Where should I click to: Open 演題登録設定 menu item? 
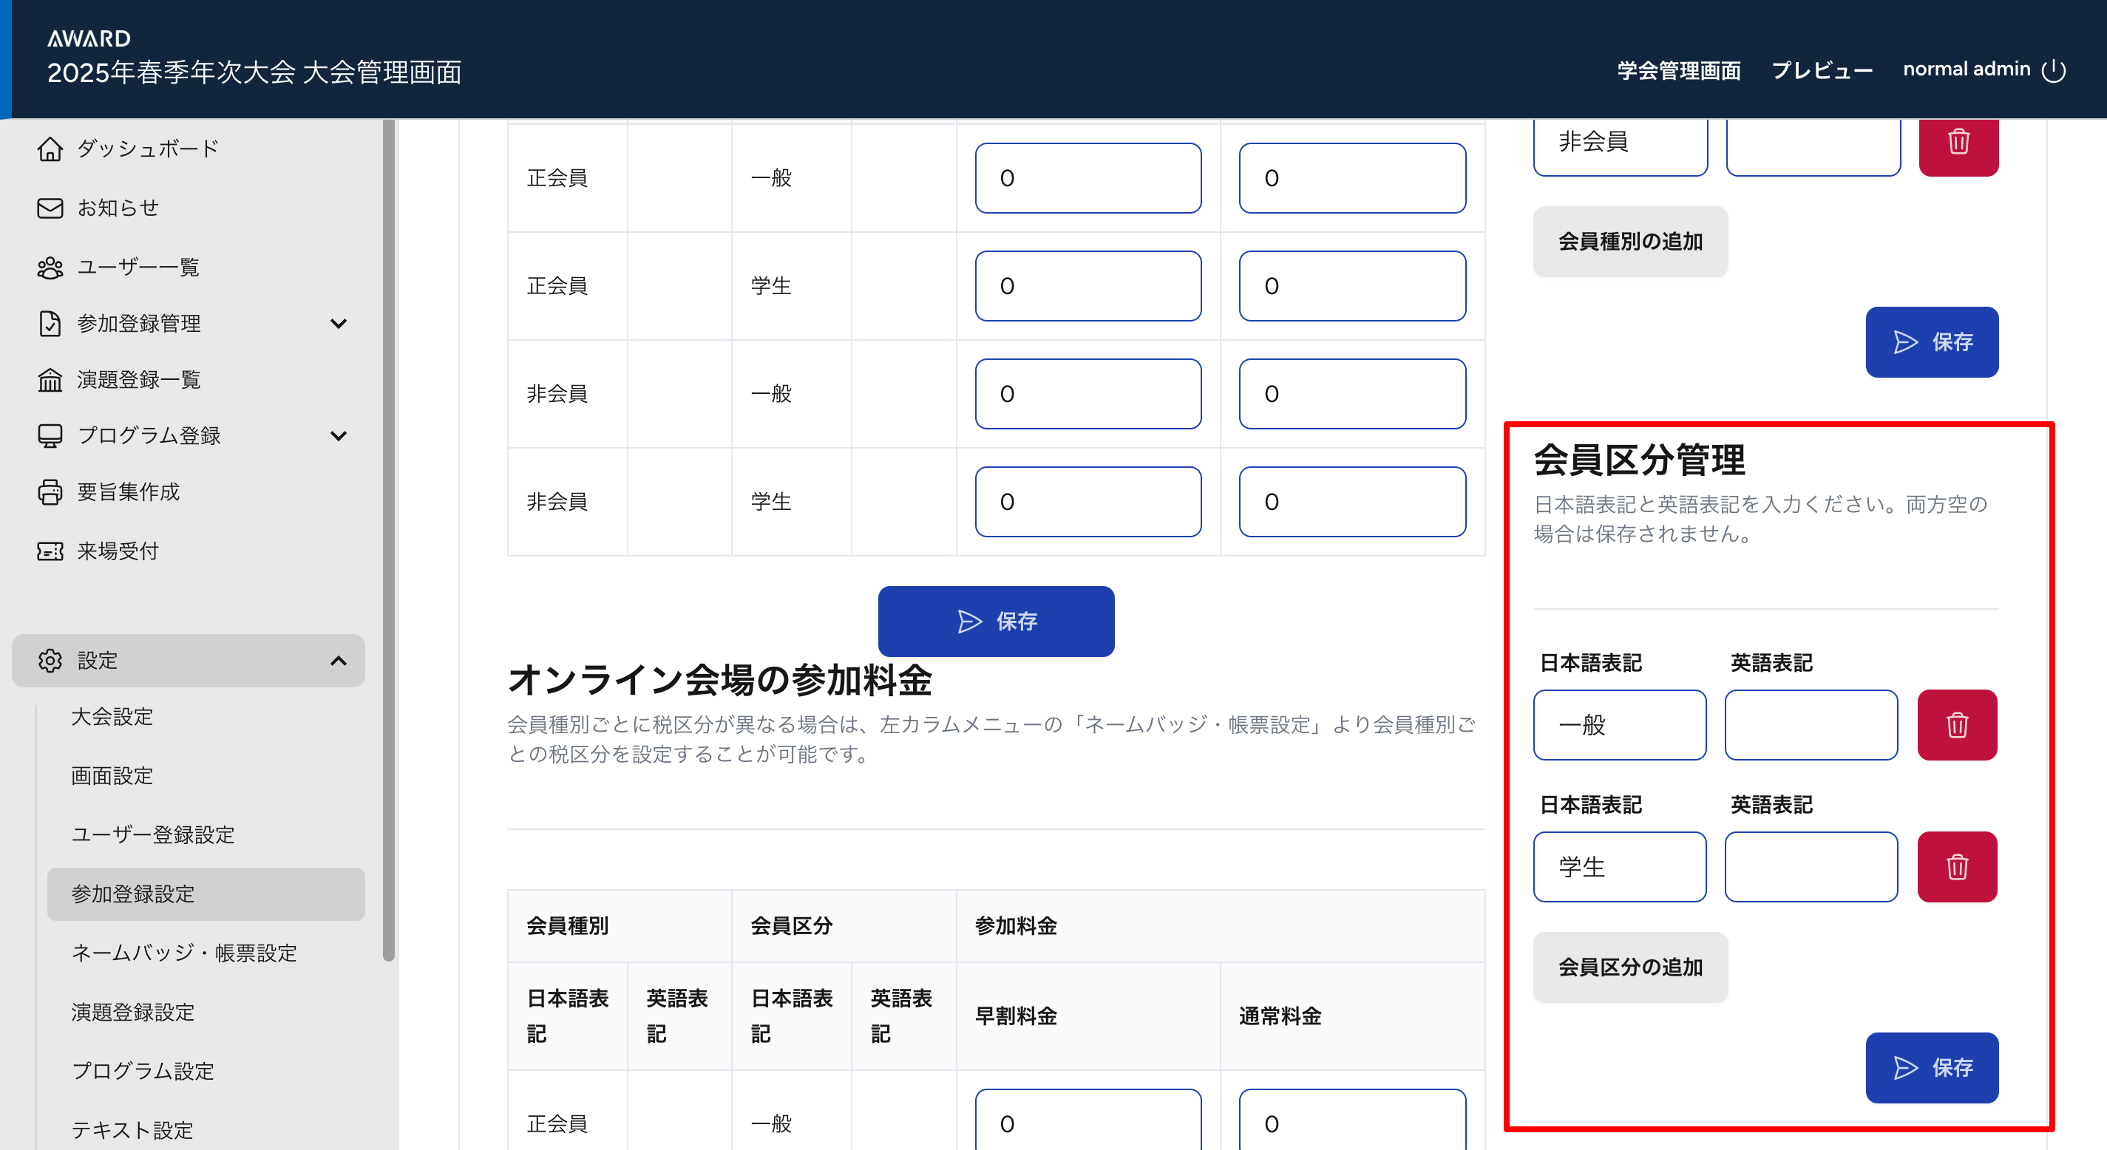pos(132,1012)
